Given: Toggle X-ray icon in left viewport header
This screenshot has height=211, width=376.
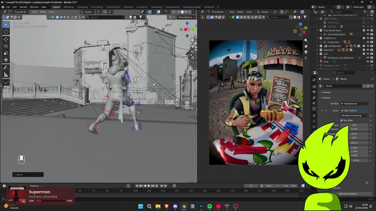Looking at the screenshot, I should (174, 12).
